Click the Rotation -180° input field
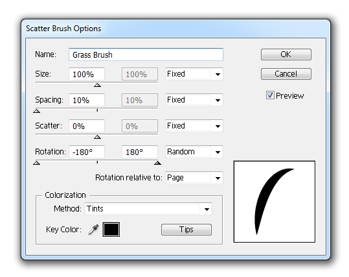The image size is (349, 277). coord(87,152)
